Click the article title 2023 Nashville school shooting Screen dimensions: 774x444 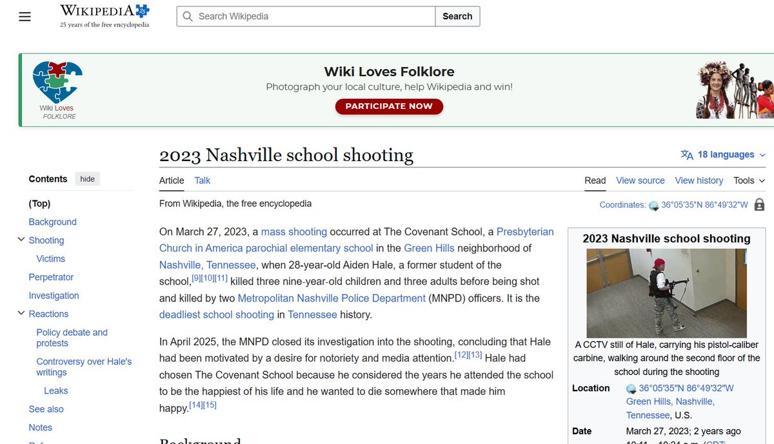point(286,155)
